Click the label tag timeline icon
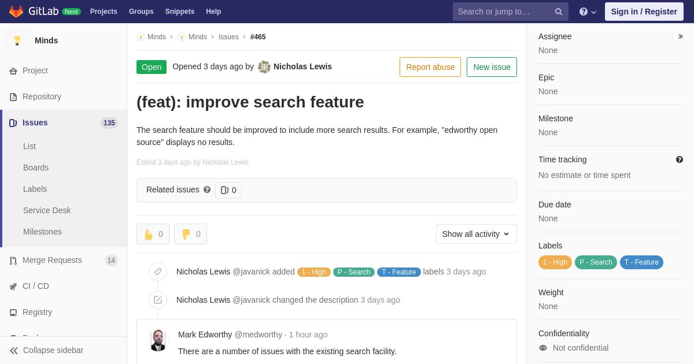 [x=158, y=272]
